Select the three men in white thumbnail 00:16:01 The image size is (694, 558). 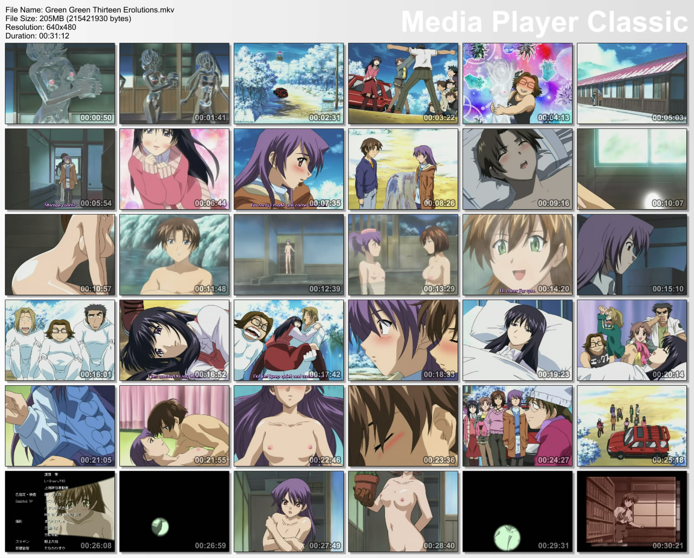[x=60, y=340]
